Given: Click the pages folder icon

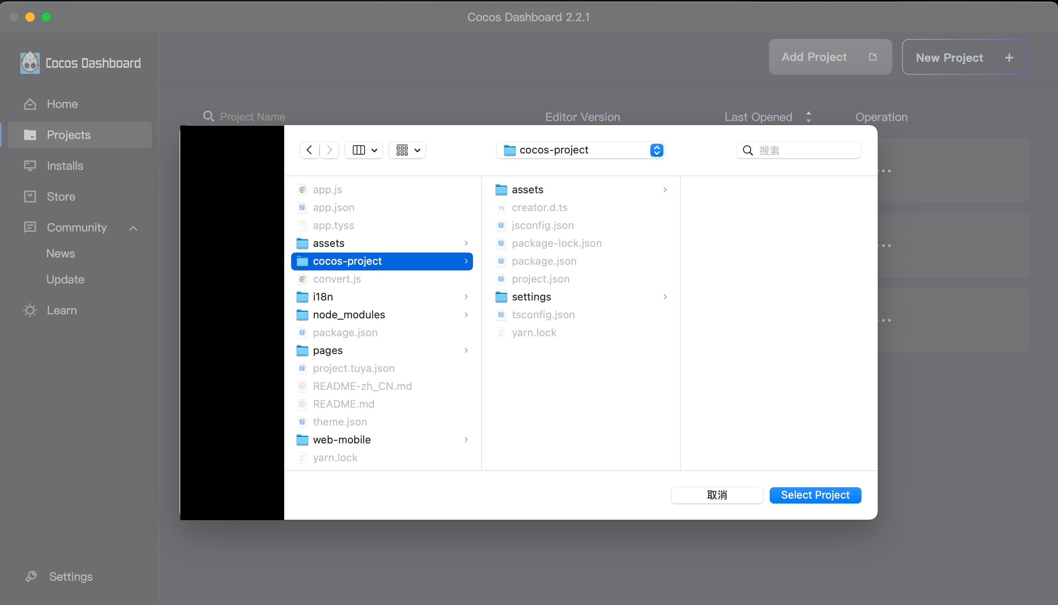Looking at the screenshot, I should 302,350.
